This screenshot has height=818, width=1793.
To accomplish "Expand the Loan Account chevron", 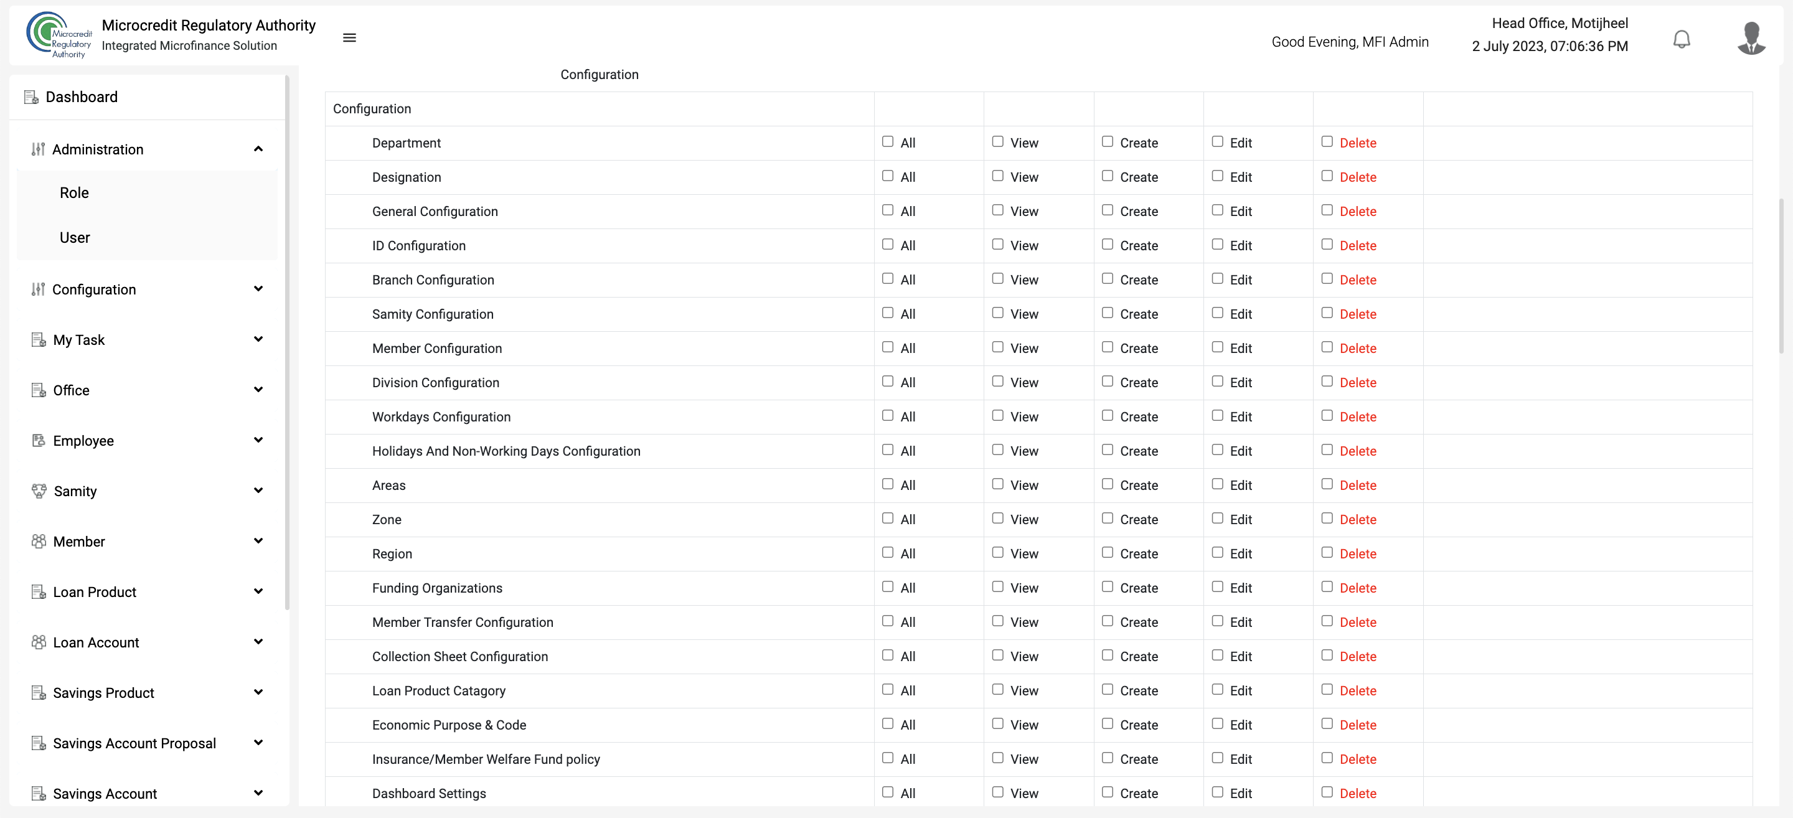I will click(x=258, y=642).
